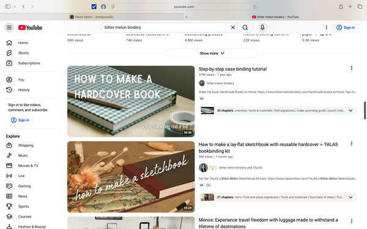
Task: Play the How to Make a Hardcover Book thumbnail
Action: 131,101
